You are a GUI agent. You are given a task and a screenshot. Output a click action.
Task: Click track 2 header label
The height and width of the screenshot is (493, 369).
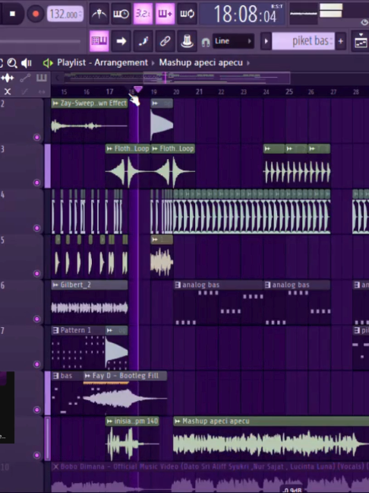pos(21,121)
